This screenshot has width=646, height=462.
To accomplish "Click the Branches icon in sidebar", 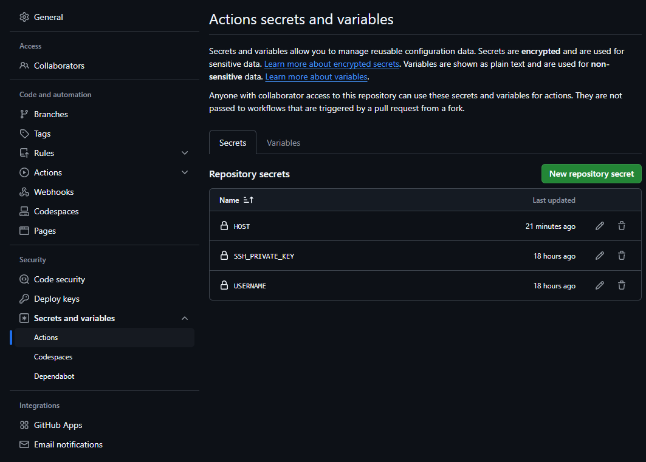I will point(24,114).
